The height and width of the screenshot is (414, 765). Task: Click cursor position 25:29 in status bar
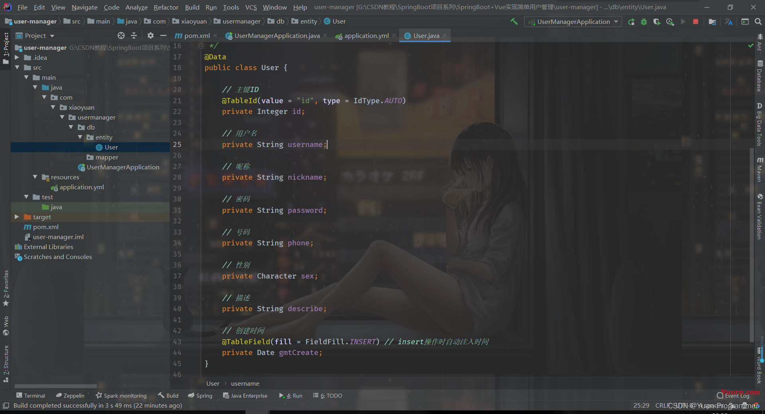(x=641, y=405)
